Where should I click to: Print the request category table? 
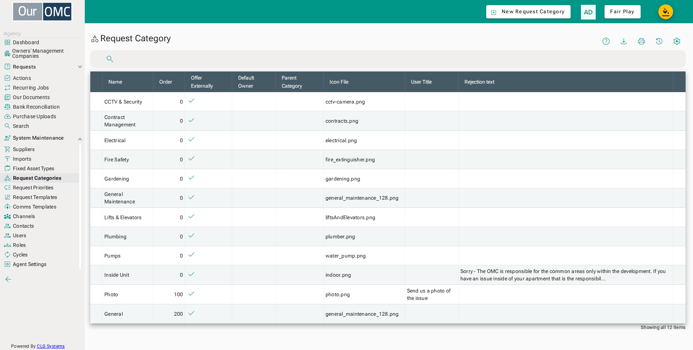[x=641, y=41]
